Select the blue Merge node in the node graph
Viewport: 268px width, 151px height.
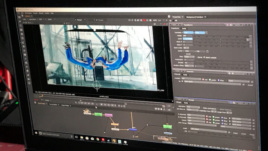pos(133,130)
